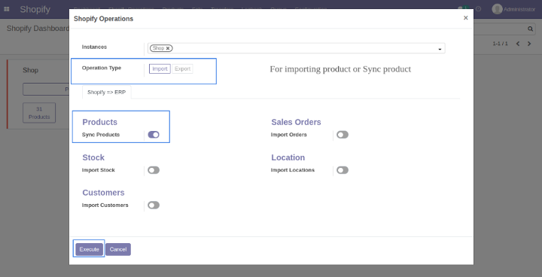Click the Shop card title in dashboard

click(30, 70)
